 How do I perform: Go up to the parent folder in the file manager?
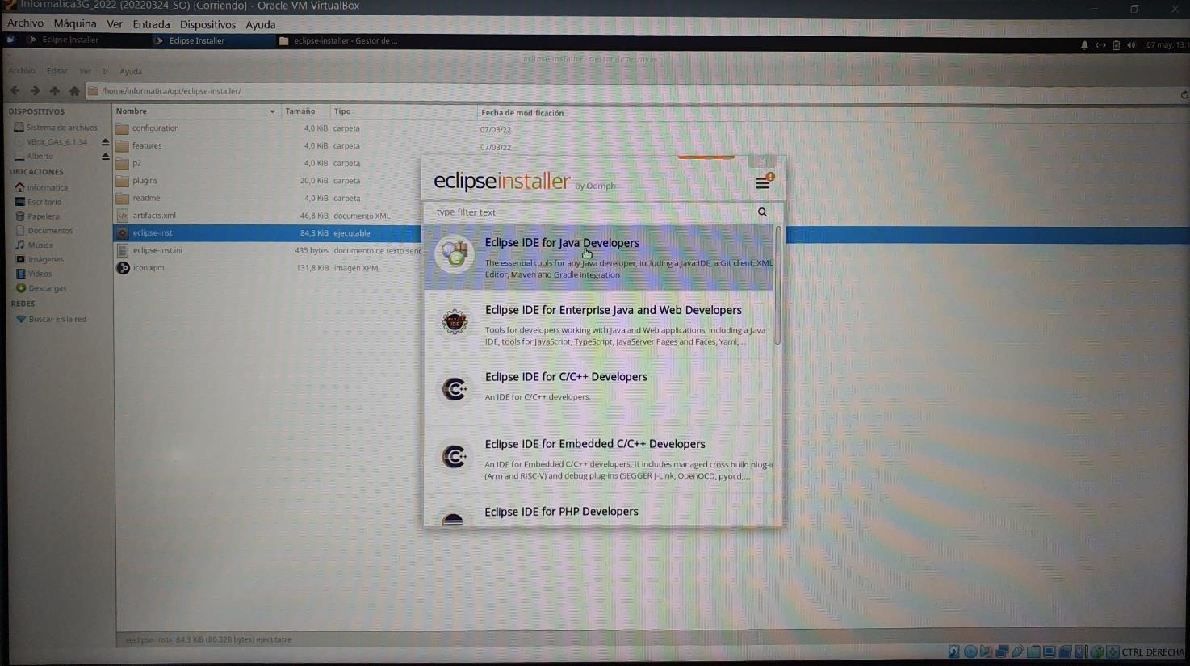point(54,91)
